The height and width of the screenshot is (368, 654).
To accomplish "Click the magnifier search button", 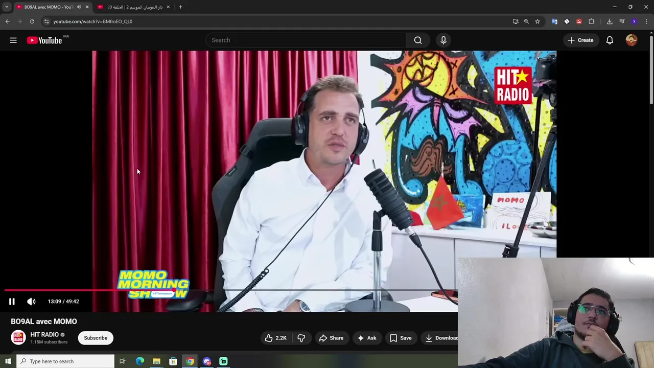I will pos(418,40).
